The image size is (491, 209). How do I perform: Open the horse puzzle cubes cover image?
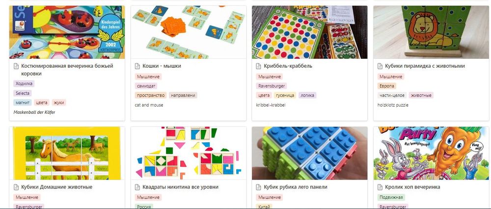(x=67, y=153)
